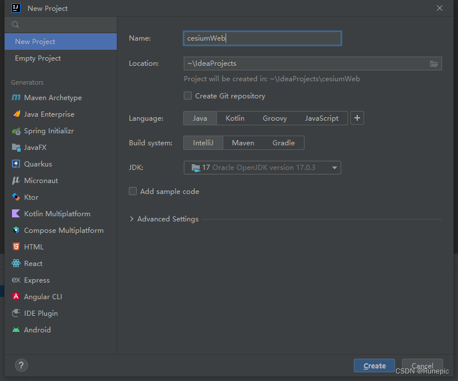Select JavaScript as the language

click(322, 118)
